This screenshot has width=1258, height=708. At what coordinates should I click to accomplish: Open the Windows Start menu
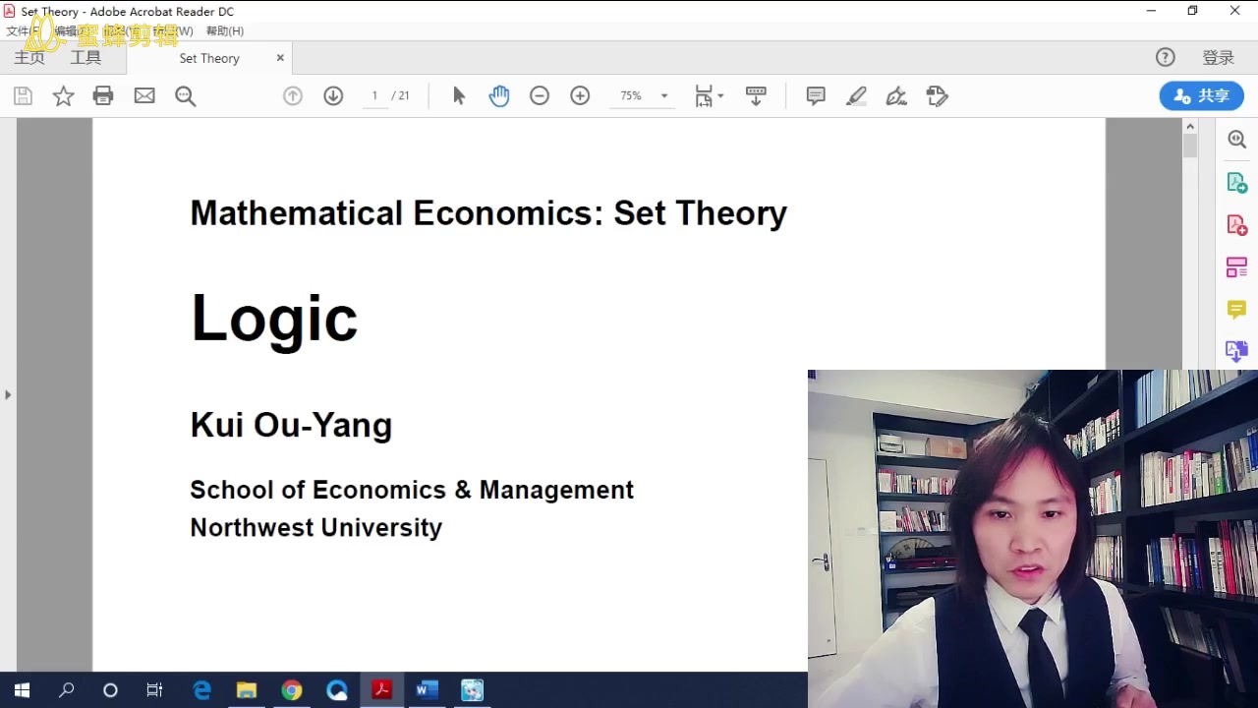pos(22,690)
